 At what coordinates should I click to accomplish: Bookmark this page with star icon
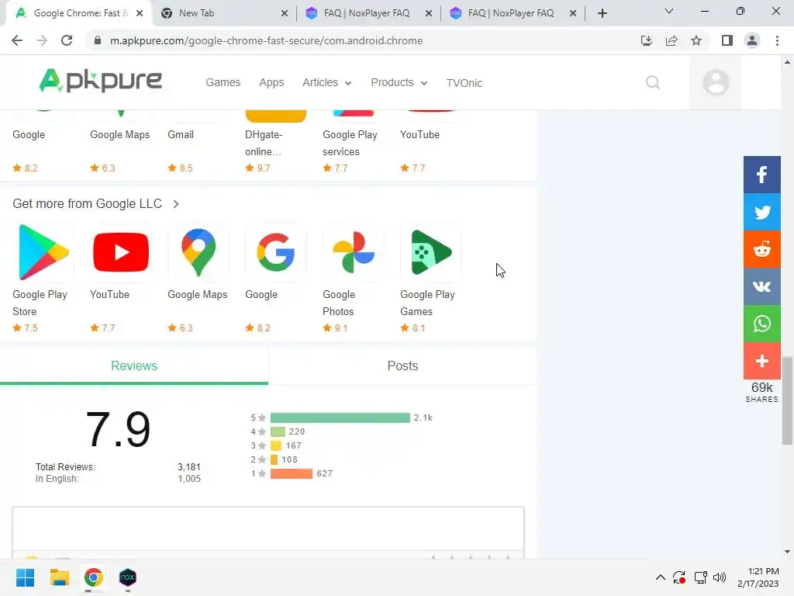tap(696, 40)
